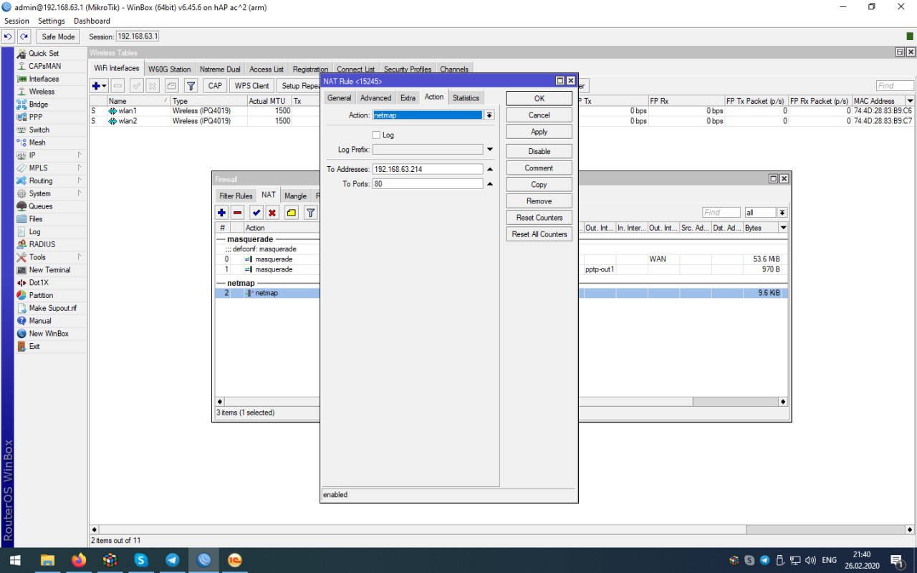Click the To Ports input field
This screenshot has width=917, height=573.
click(428, 184)
